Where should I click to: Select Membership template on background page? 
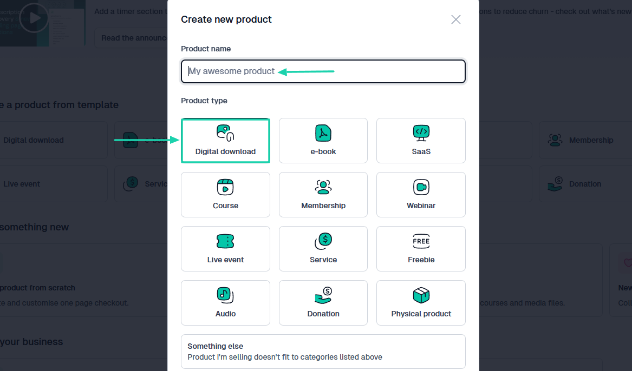tap(585, 140)
